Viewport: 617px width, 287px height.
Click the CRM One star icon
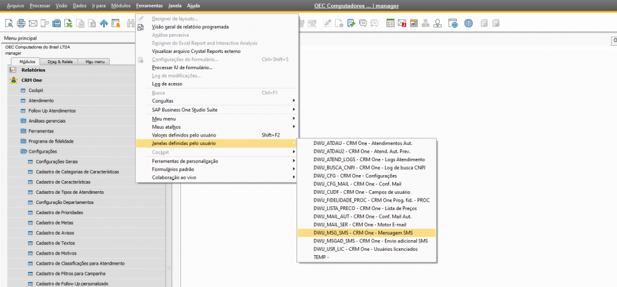coord(13,80)
